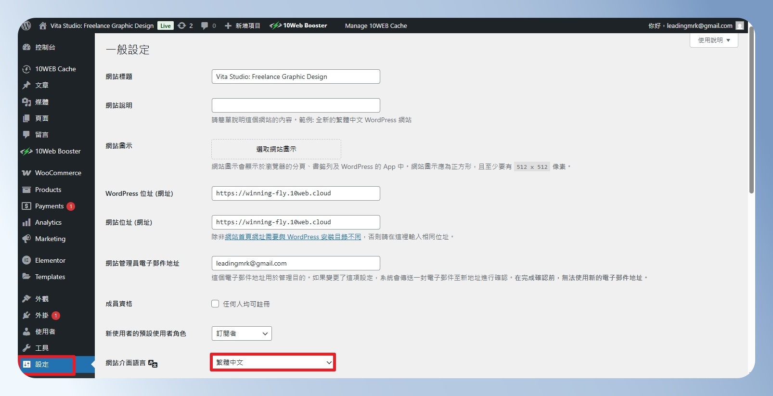The image size is (773, 396).
Task: Click the Elementor sidebar icon
Action: point(26,260)
